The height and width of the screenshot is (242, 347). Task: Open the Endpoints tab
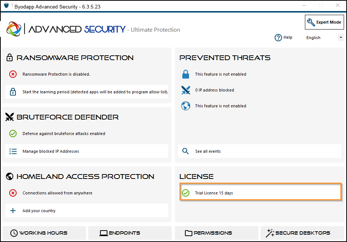(130, 233)
